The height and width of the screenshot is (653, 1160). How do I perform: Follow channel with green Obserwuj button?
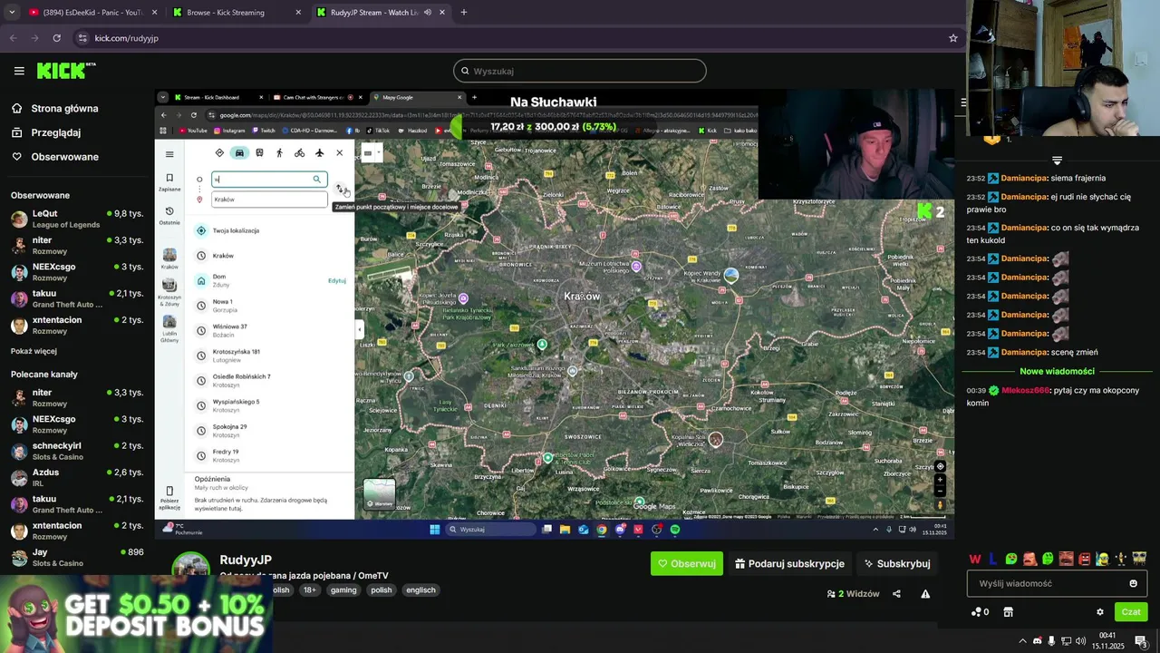687,563
